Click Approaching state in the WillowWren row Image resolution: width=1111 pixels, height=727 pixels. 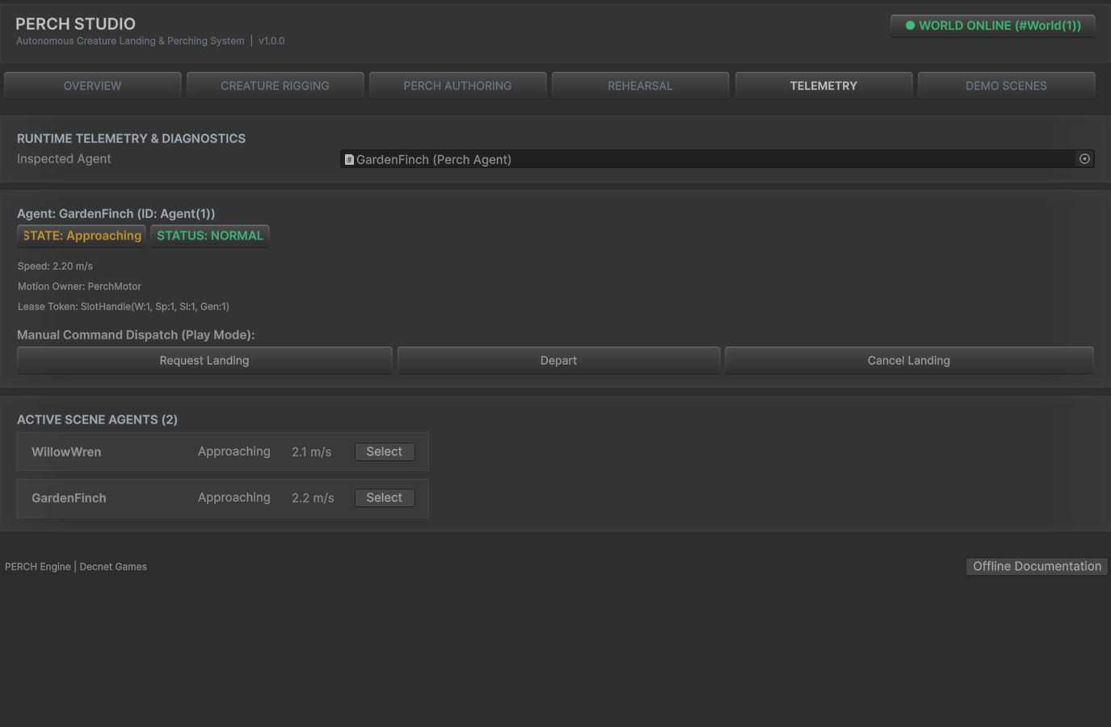[234, 452]
